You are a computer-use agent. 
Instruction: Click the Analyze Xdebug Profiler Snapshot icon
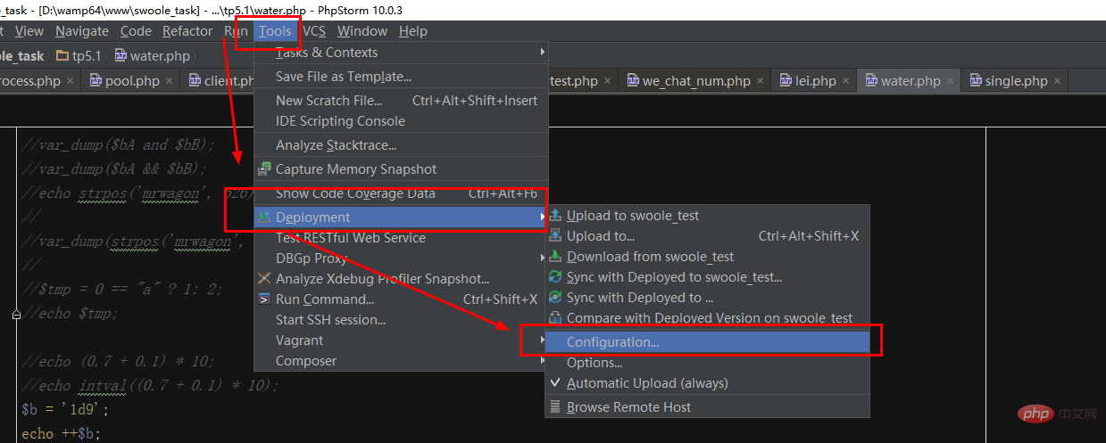(x=264, y=279)
